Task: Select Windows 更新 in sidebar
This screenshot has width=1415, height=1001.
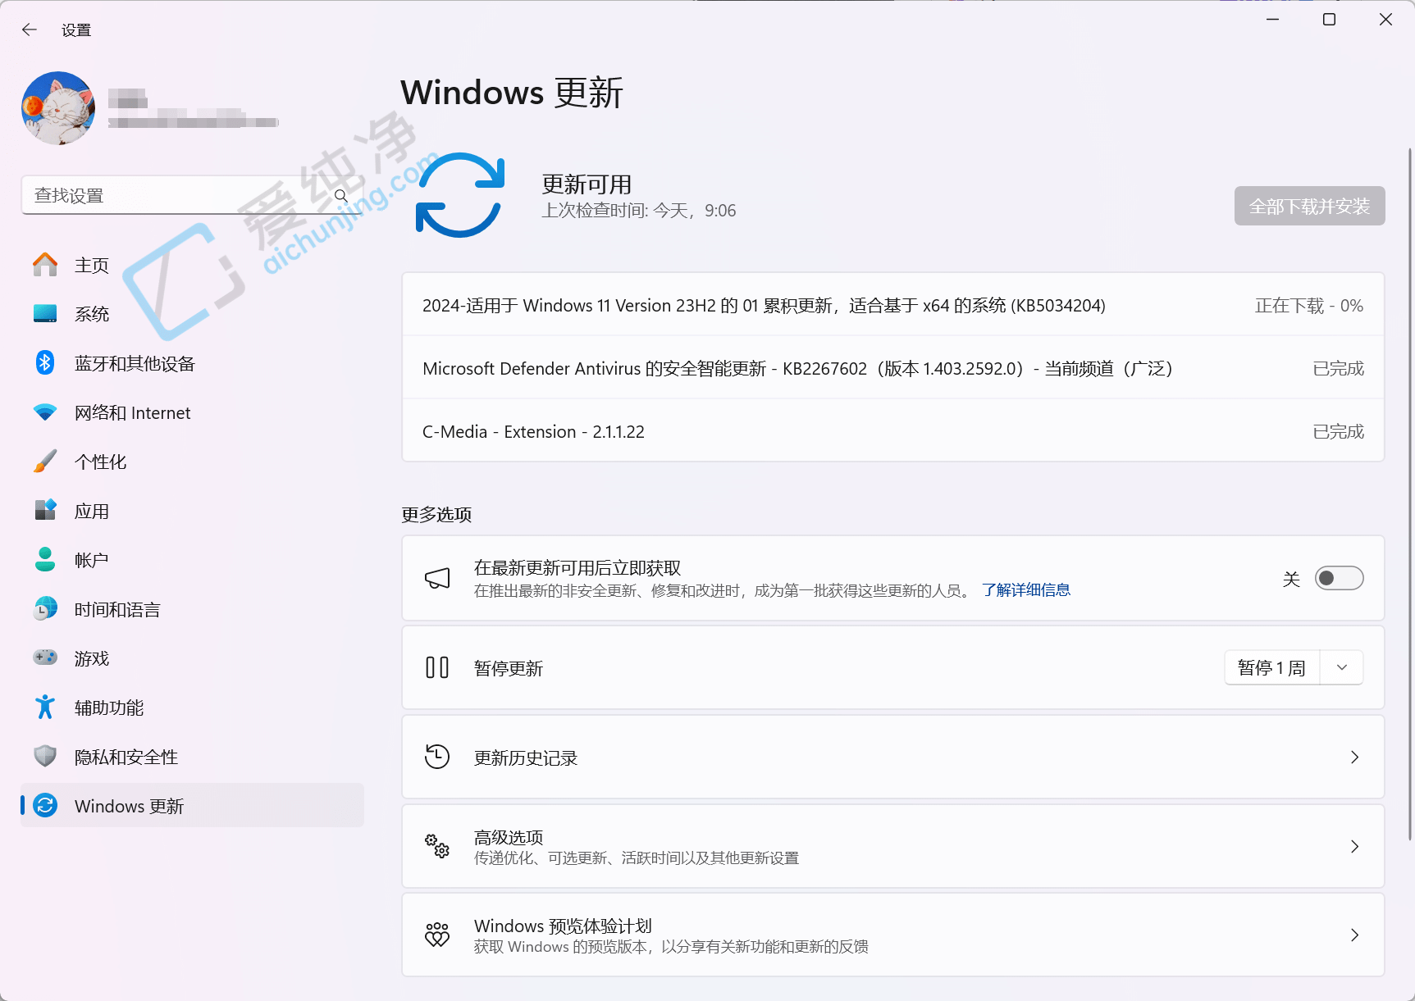Action: pyautogui.click(x=192, y=806)
